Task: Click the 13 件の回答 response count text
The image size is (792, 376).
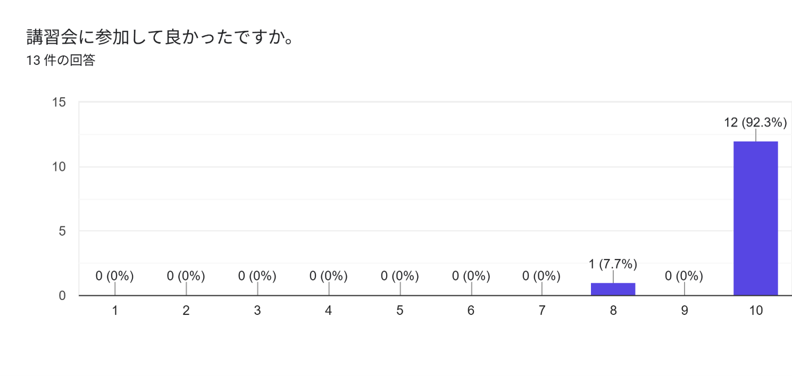Action: pos(61,61)
